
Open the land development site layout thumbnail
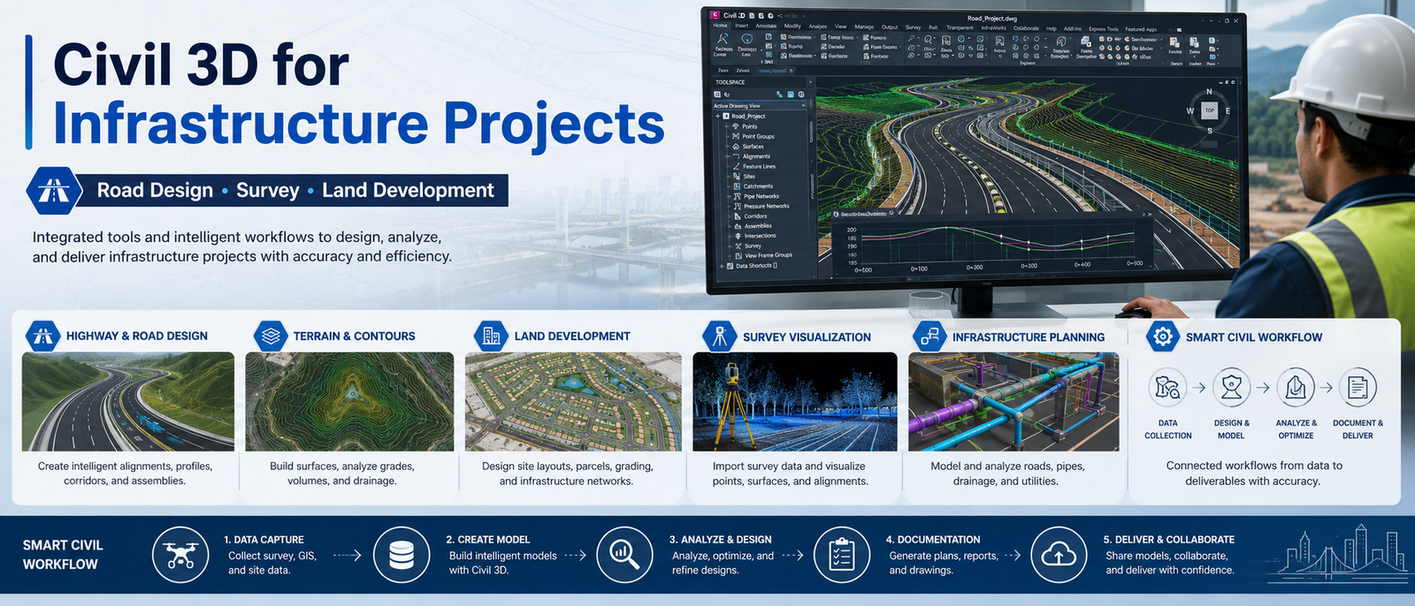[573, 402]
